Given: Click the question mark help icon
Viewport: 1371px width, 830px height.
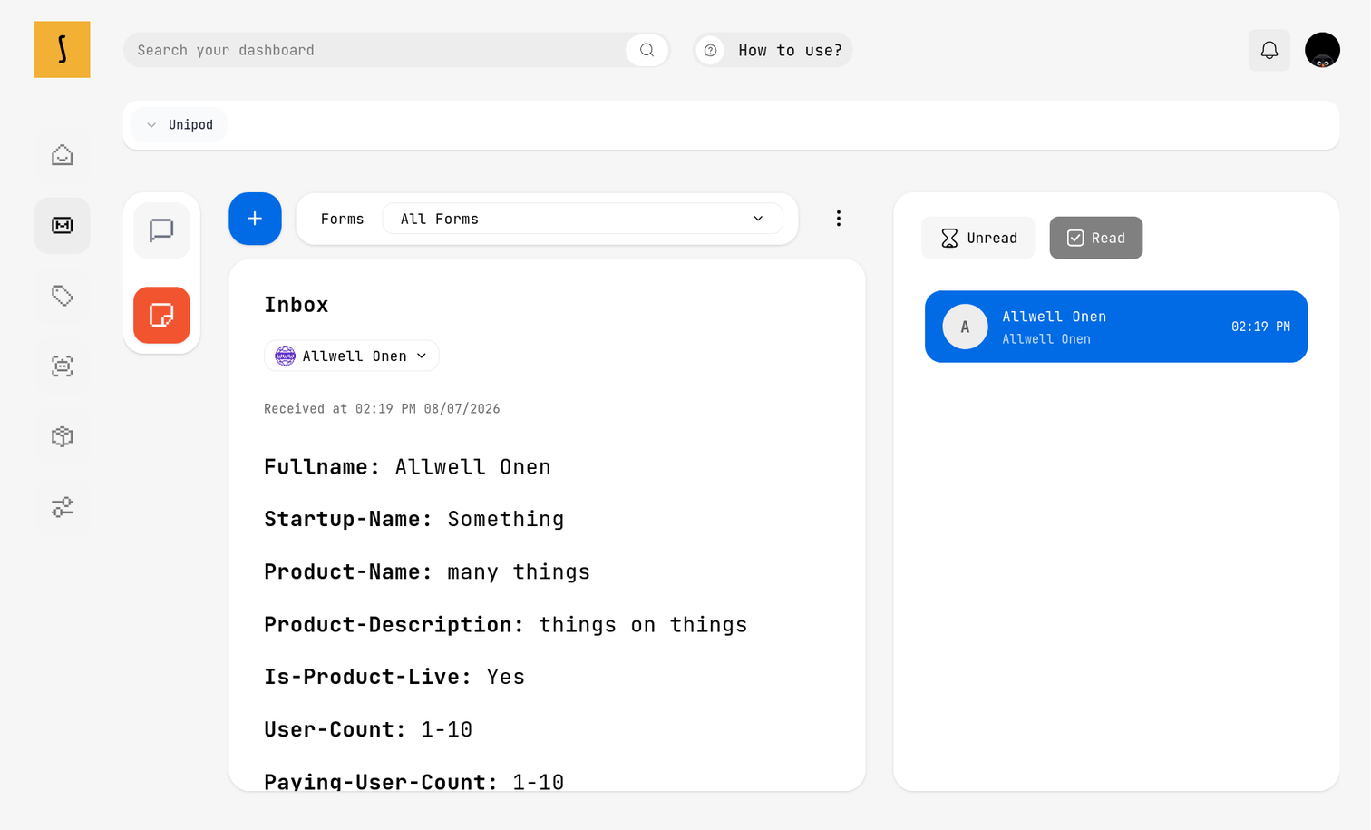Looking at the screenshot, I should click(x=711, y=50).
